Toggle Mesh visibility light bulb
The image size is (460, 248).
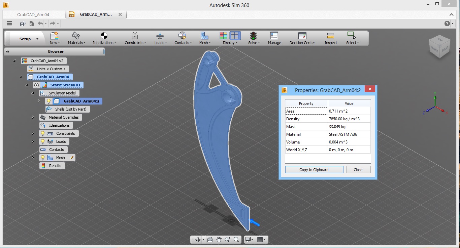coord(43,158)
